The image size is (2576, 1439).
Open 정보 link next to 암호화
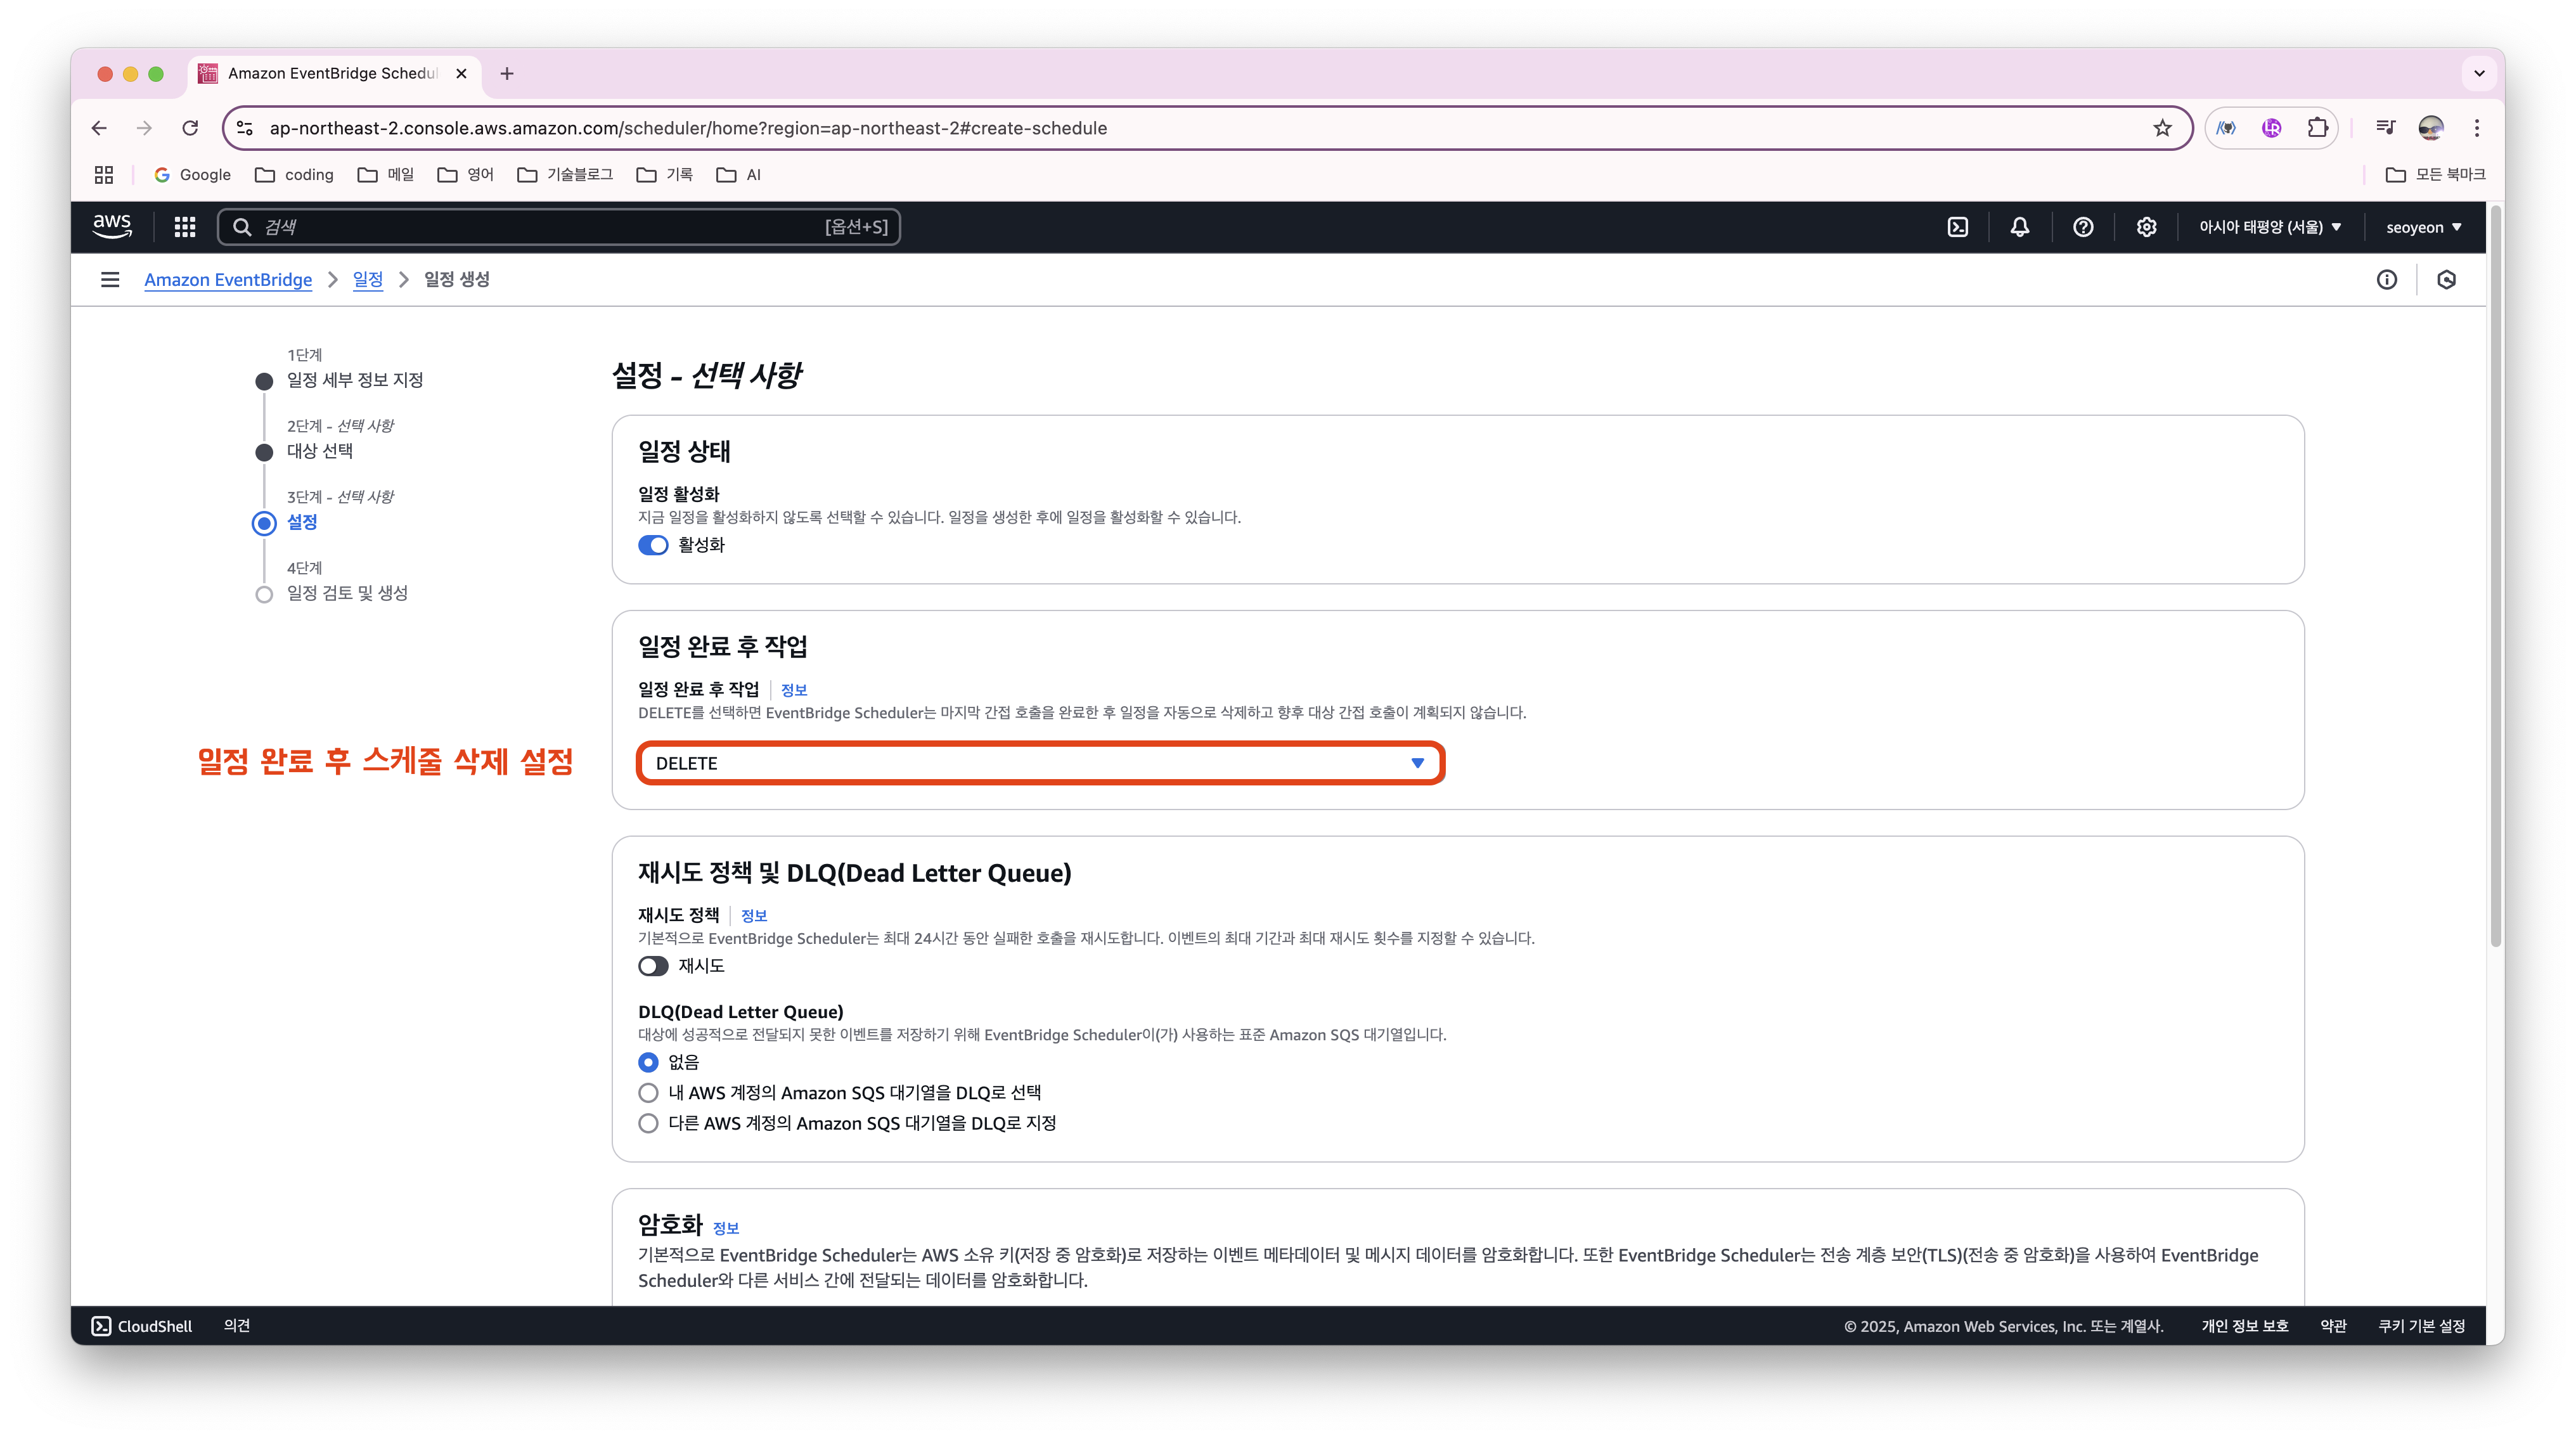point(726,1229)
